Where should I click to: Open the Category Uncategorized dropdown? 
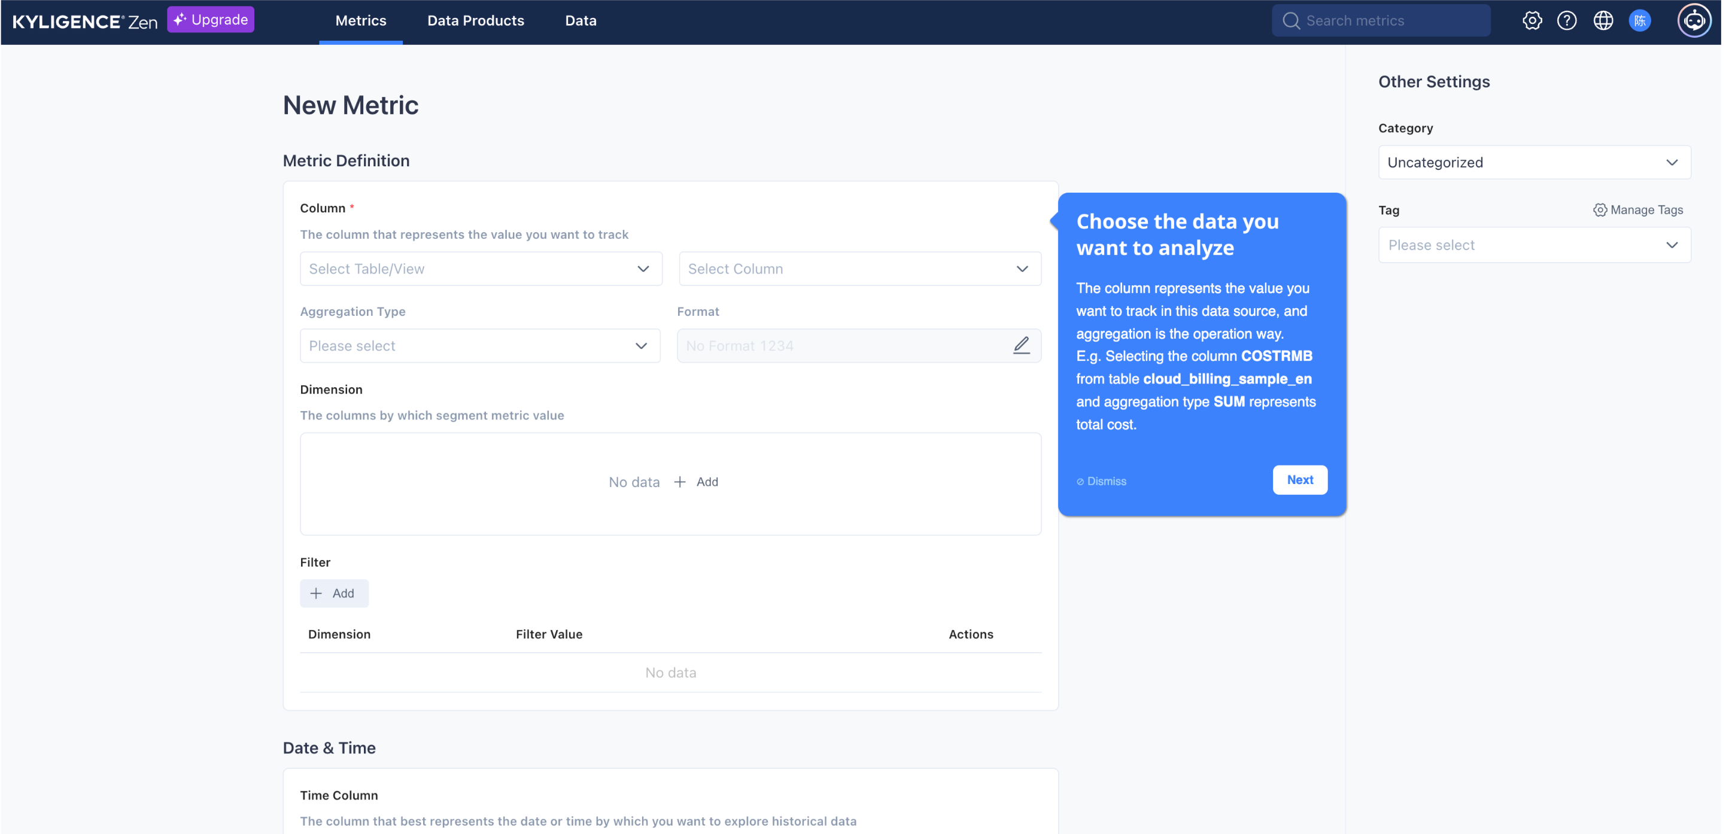[x=1534, y=162]
